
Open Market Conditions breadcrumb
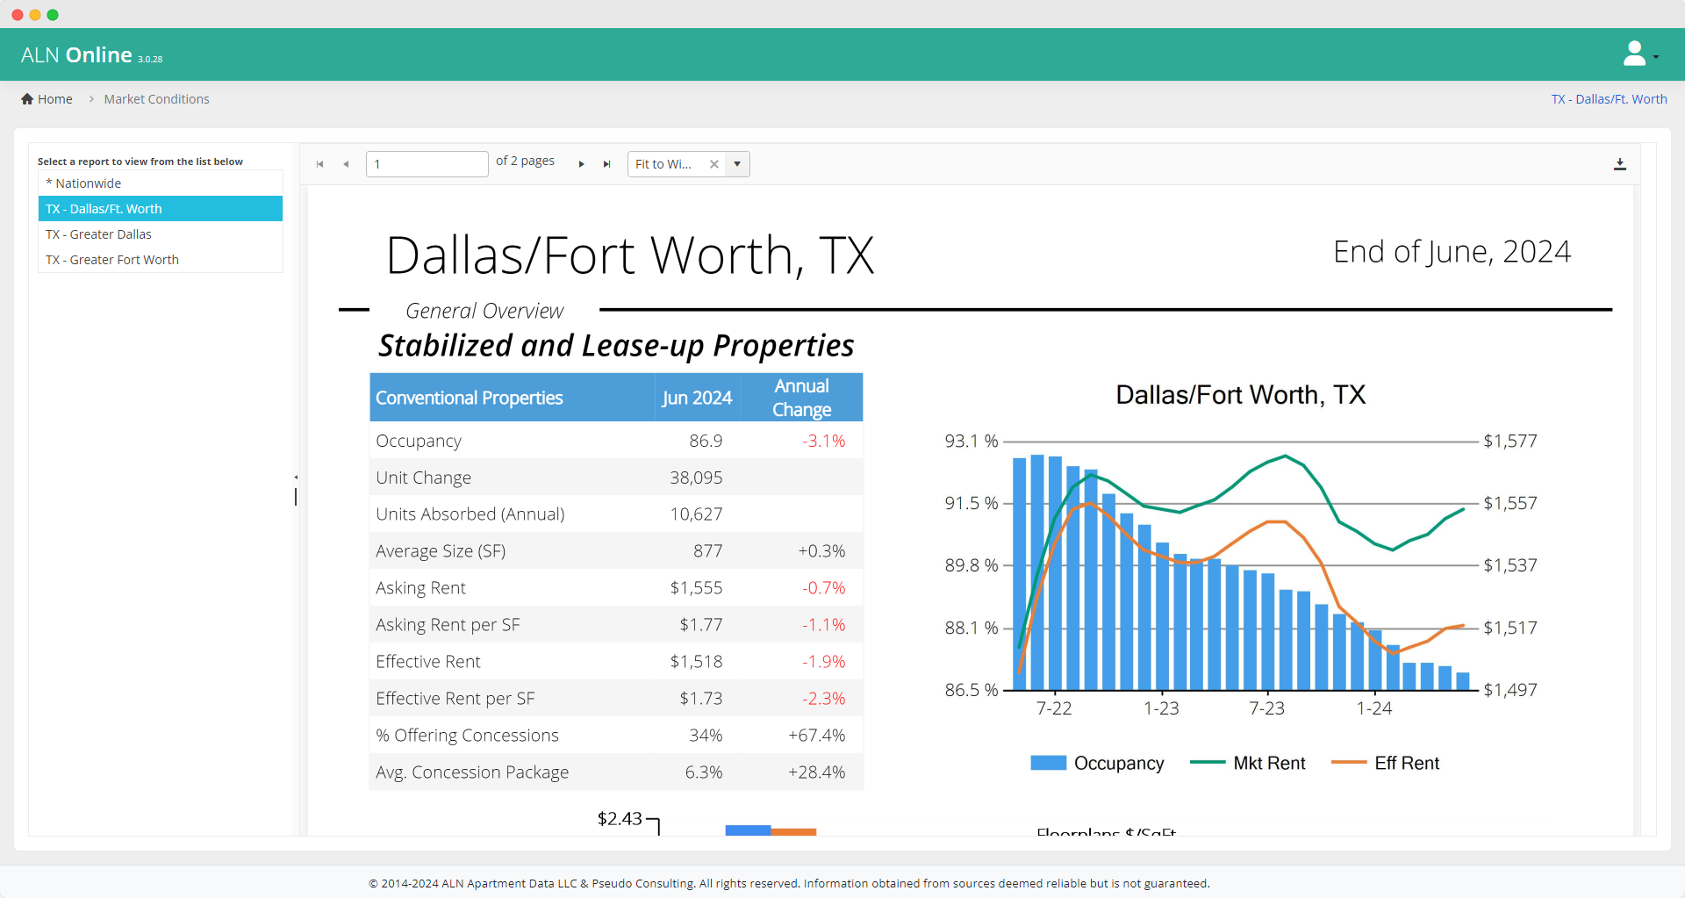[x=156, y=99]
